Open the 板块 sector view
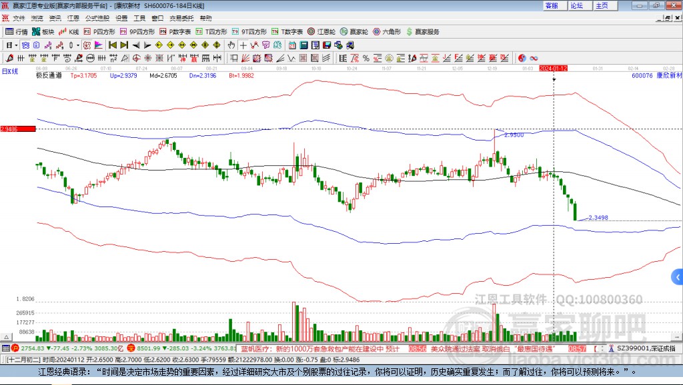Image resolution: width=683 pixels, height=385 pixels. click(43, 32)
